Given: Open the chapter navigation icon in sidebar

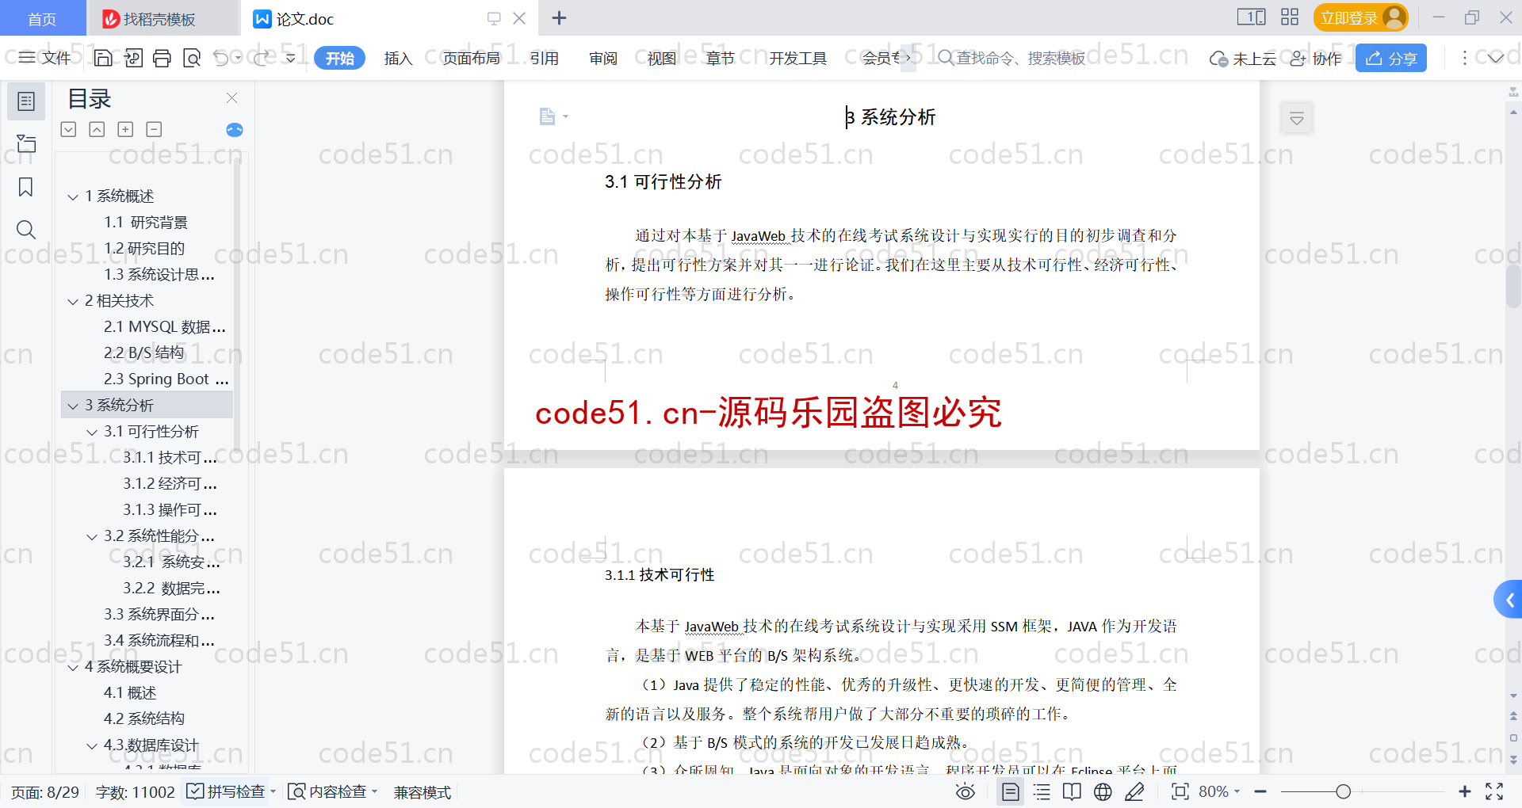Looking at the screenshot, I should pos(26,143).
